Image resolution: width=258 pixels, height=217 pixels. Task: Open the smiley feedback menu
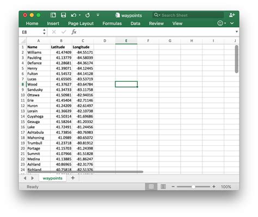tap(222, 23)
